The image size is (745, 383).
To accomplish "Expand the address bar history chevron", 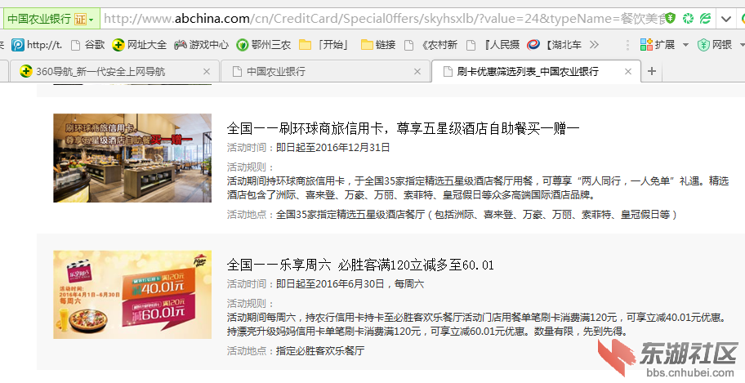I will pos(726,19).
